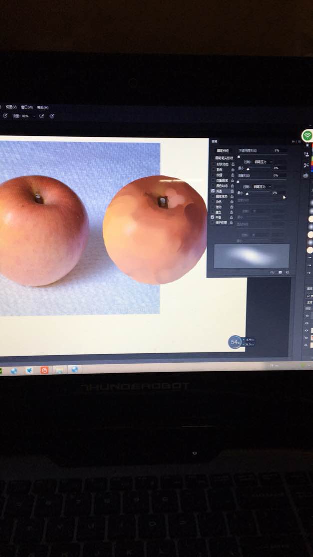Image resolution: width=313 pixels, height=557 pixels.
Task: Click the toggle brush preview icon at panel bottom
Action: click(272, 272)
